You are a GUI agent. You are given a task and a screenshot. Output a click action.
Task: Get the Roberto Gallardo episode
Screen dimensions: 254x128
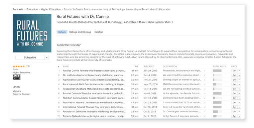(234, 116)
